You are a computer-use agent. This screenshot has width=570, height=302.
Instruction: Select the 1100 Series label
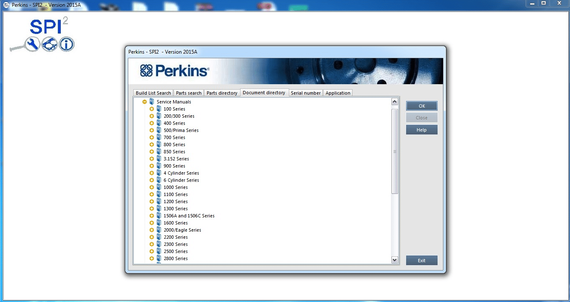point(176,194)
